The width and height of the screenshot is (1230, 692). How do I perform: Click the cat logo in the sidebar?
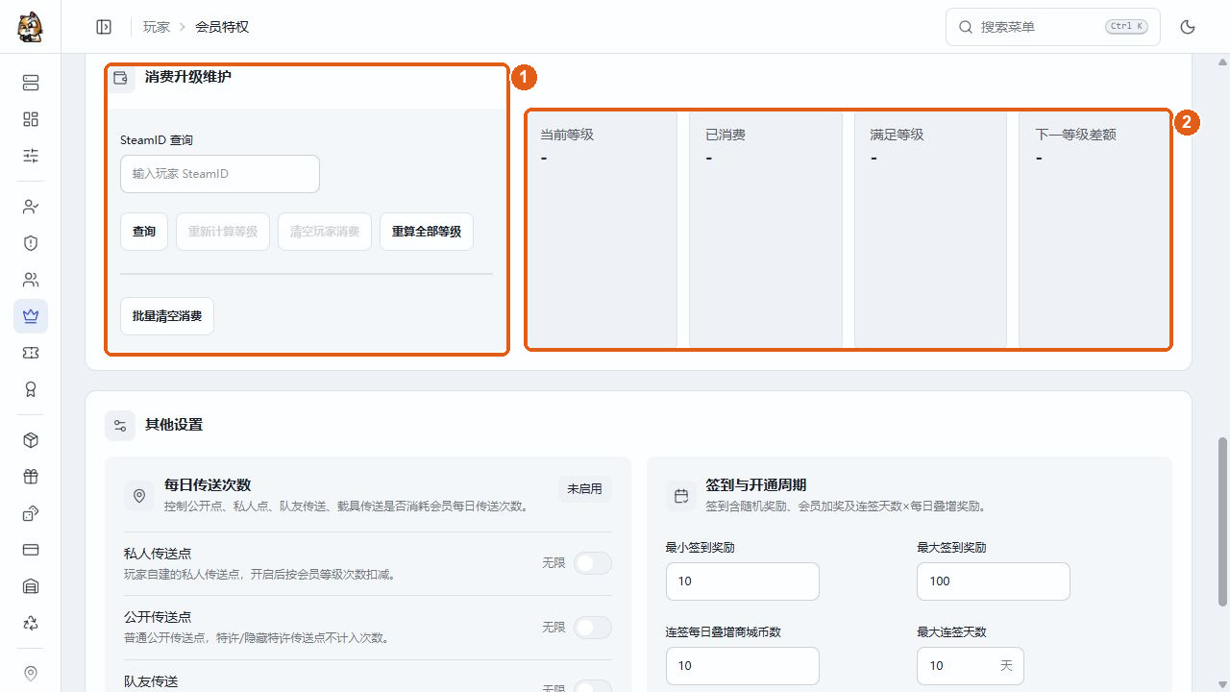(30, 26)
